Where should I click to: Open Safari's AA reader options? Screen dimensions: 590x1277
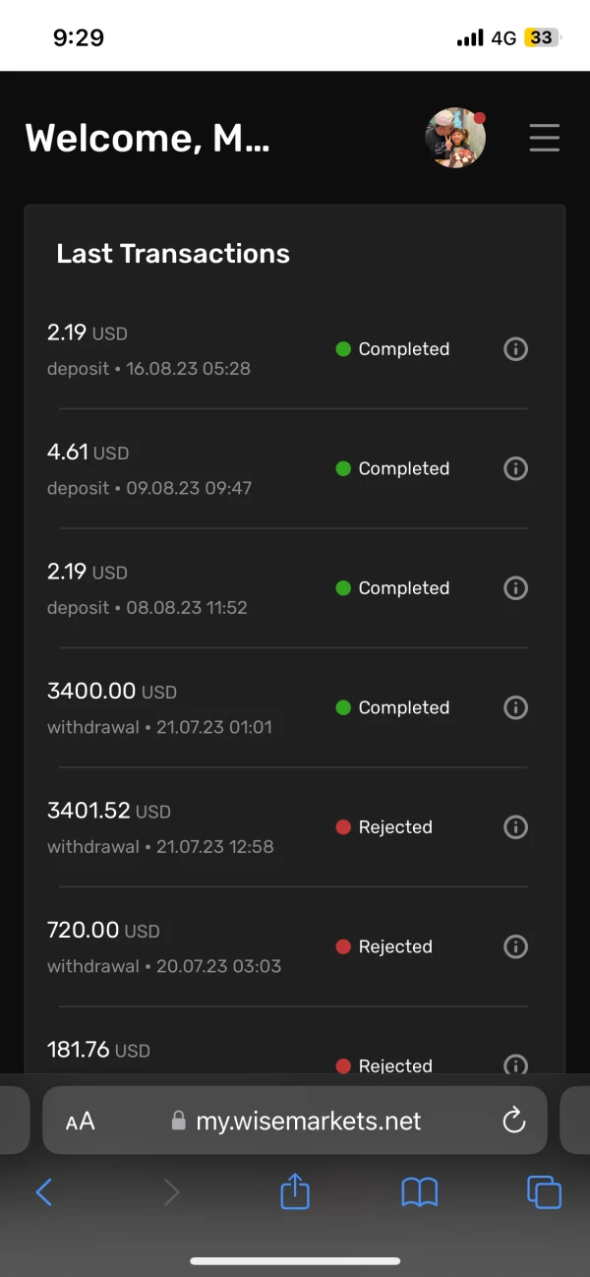tap(81, 1122)
